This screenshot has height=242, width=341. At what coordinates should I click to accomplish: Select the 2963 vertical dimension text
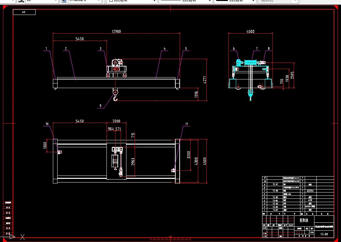133,162
